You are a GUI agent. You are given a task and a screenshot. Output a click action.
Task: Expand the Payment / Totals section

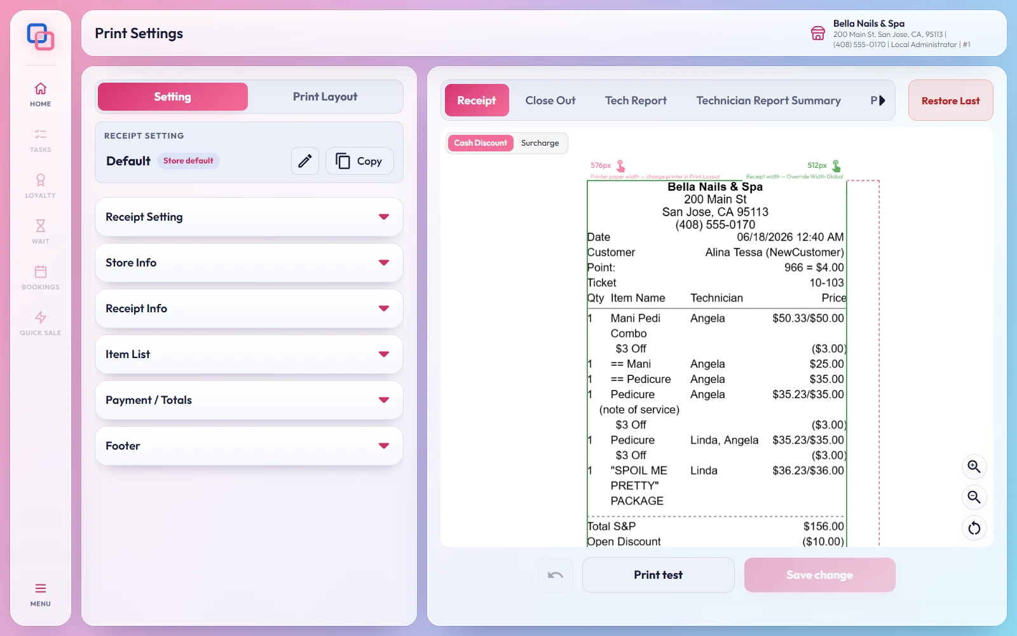tap(249, 400)
